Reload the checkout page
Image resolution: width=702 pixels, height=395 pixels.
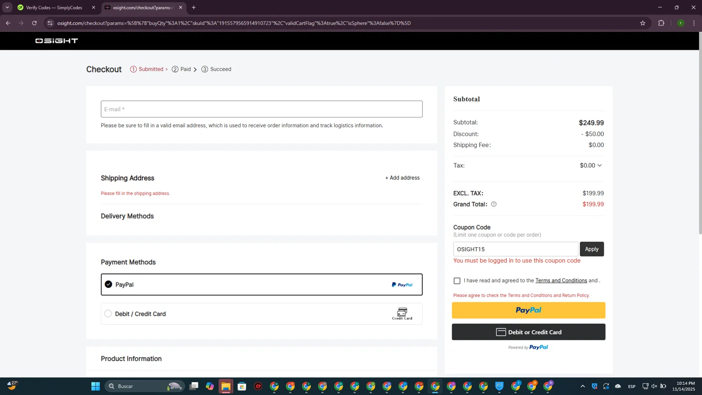[34, 23]
